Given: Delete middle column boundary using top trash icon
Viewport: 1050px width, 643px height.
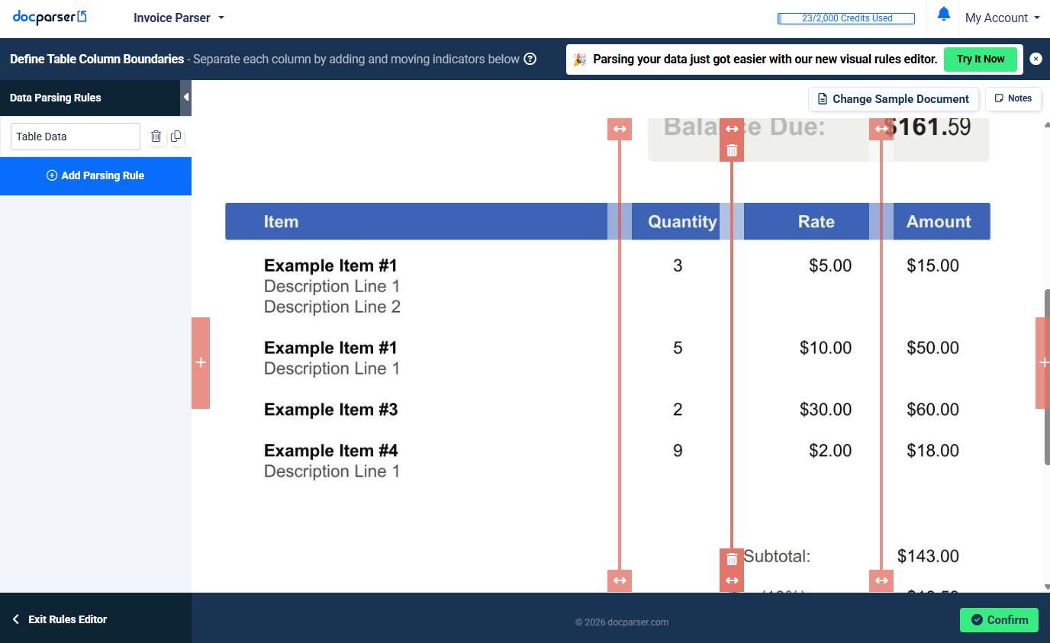Looking at the screenshot, I should (x=732, y=150).
